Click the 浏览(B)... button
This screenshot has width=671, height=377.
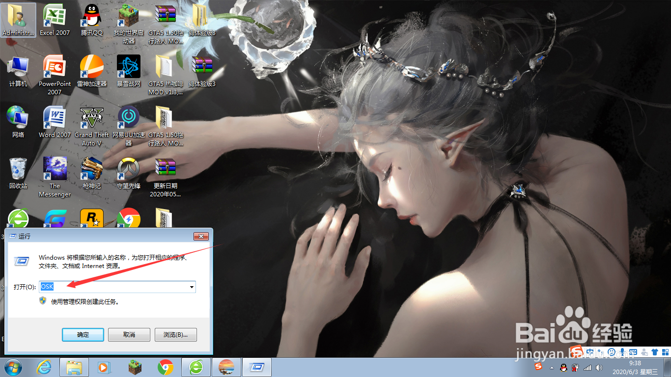pyautogui.click(x=175, y=335)
